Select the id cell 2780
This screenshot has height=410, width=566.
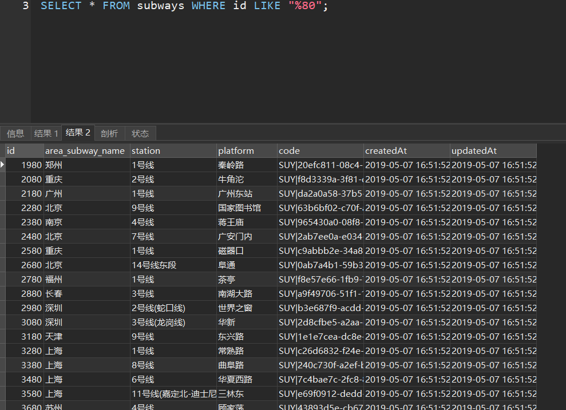pyautogui.click(x=25, y=280)
